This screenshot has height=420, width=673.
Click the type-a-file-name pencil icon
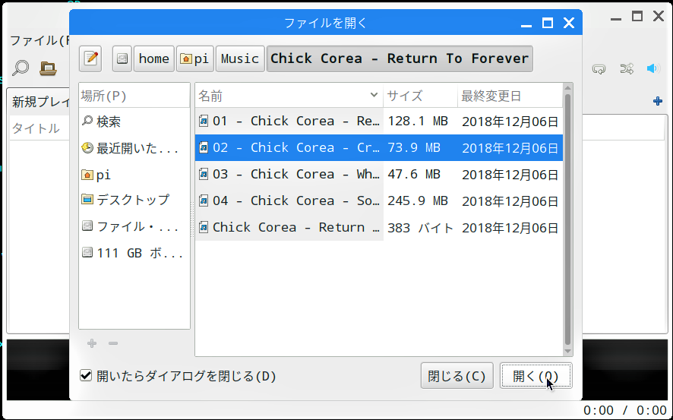tap(90, 58)
